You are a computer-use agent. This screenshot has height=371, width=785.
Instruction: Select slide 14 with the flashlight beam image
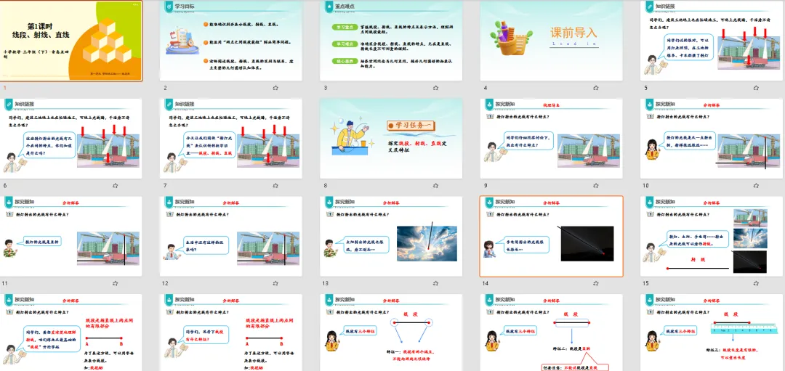552,237
